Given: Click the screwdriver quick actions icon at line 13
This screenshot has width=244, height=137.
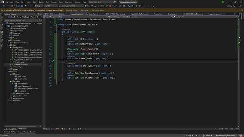Looking at the screenshot, I should [53, 61].
